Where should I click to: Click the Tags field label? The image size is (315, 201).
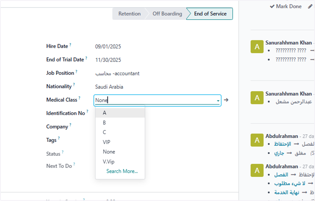pyautogui.click(x=51, y=140)
